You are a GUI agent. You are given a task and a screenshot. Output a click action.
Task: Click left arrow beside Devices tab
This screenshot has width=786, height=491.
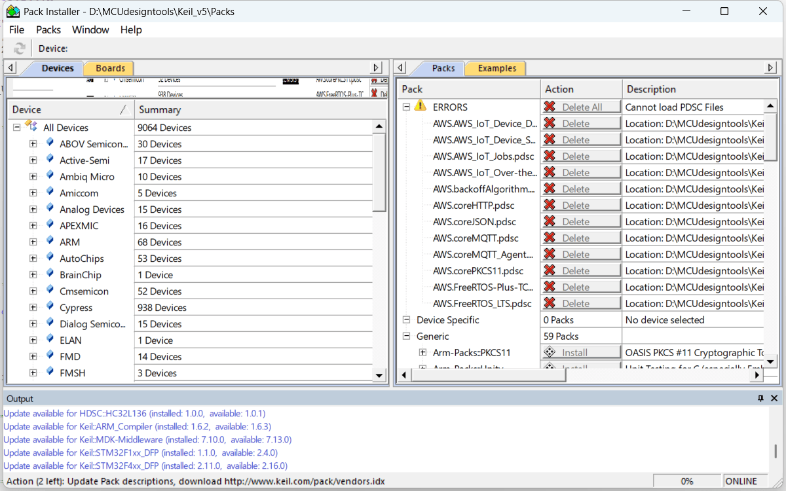[11, 68]
